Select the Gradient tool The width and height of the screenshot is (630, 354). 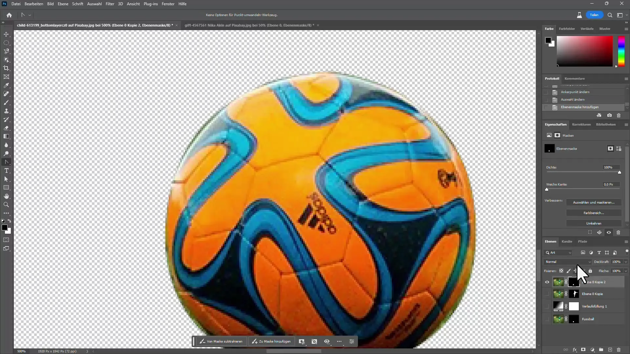[6, 137]
